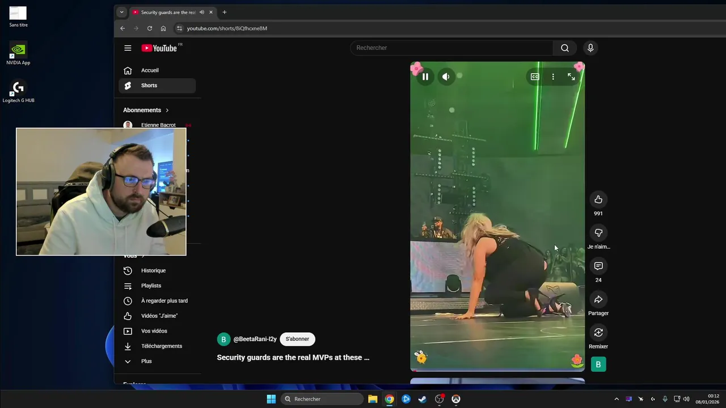Click the Rechercher search field on YouTube
This screenshot has height=408, width=726.
click(451, 48)
